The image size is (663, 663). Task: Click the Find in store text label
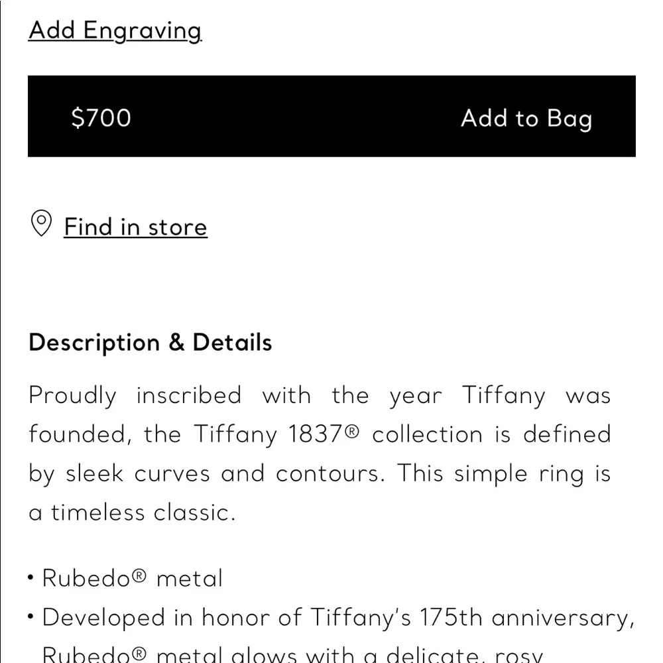coord(135,227)
